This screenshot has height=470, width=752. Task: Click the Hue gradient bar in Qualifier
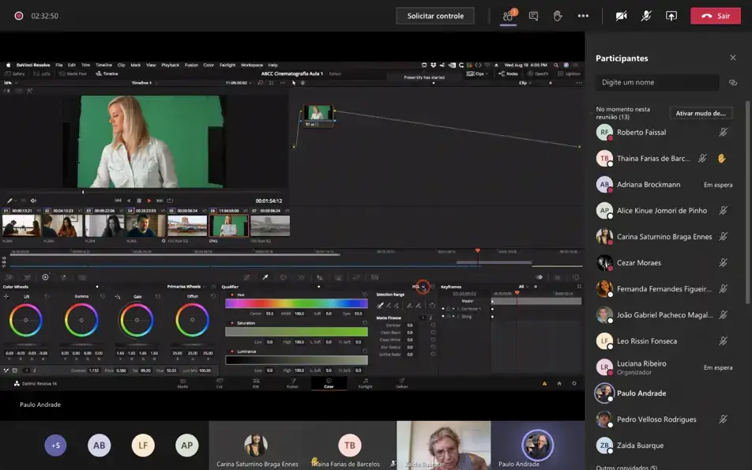[x=296, y=303]
